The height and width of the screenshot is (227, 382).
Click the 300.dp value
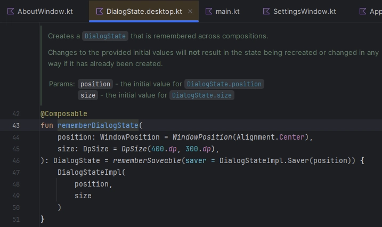tap(198, 149)
